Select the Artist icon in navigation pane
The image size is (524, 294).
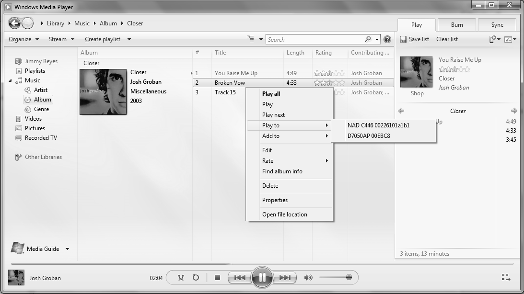pyautogui.click(x=28, y=90)
